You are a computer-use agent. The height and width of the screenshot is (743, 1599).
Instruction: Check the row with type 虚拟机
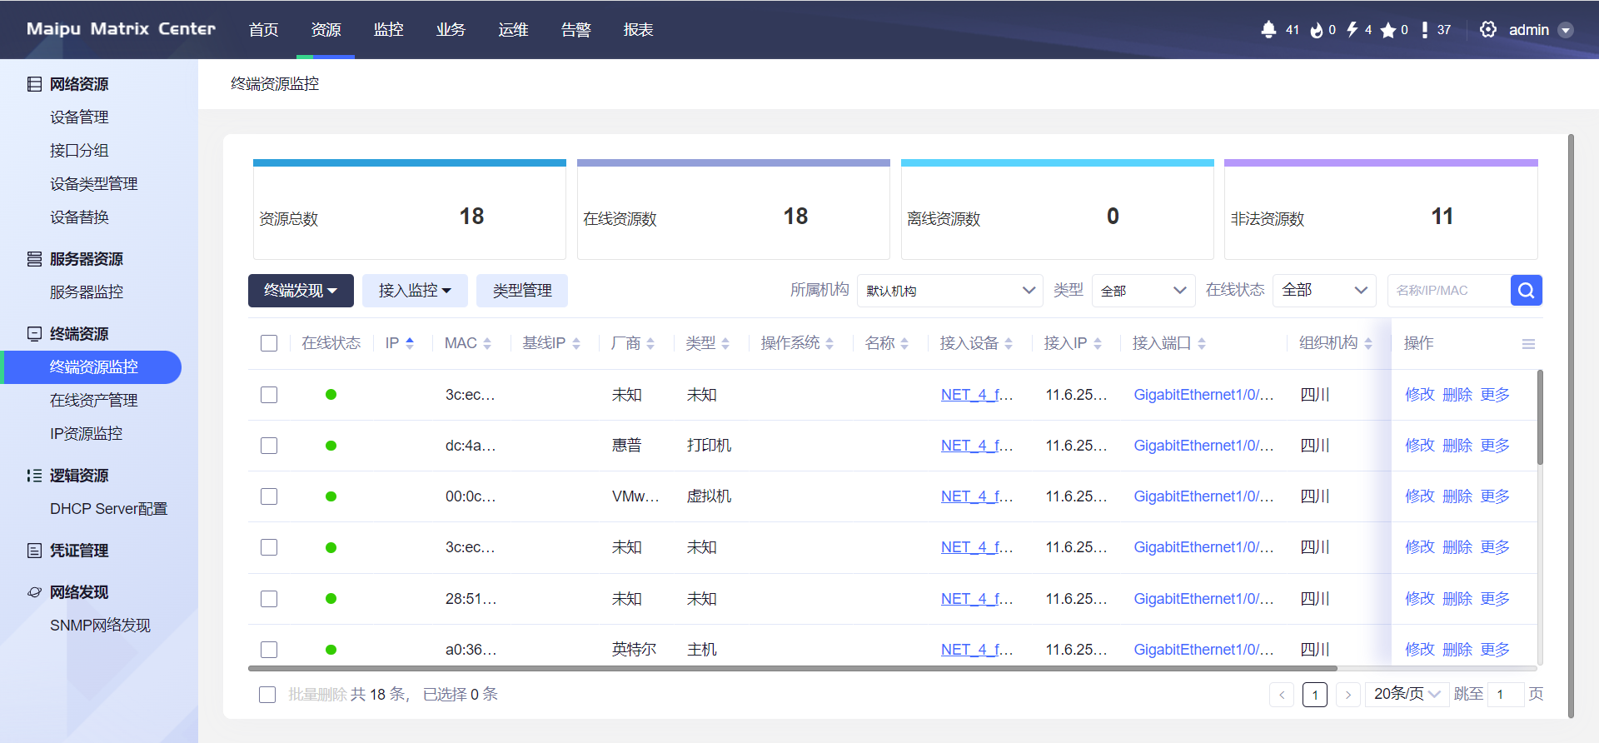click(269, 496)
